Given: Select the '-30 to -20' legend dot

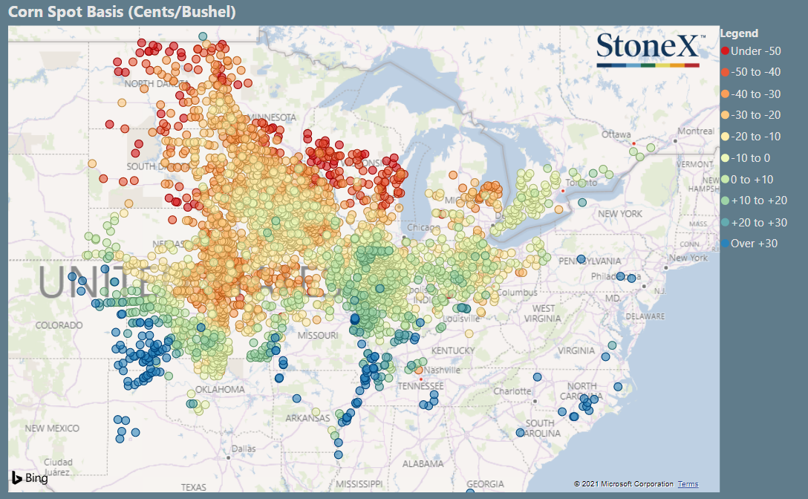Looking at the screenshot, I should (x=725, y=115).
